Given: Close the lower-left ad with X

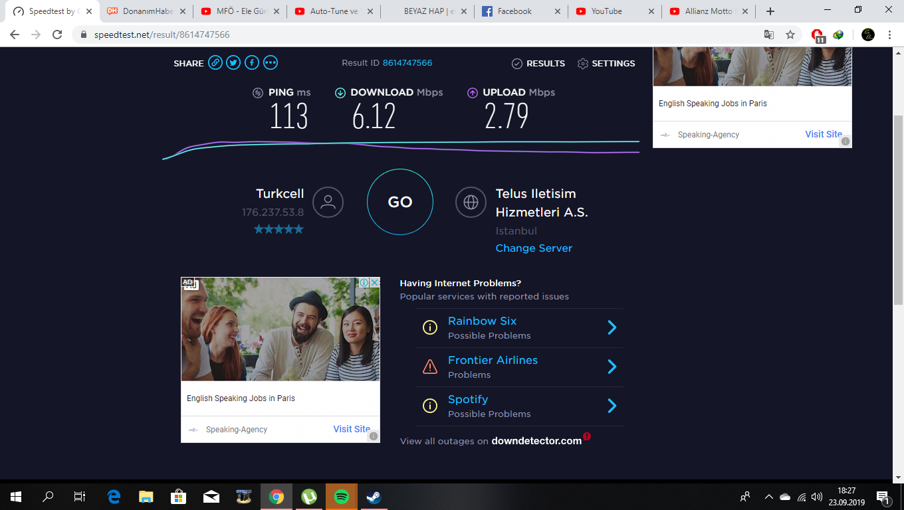Looking at the screenshot, I should (x=375, y=282).
